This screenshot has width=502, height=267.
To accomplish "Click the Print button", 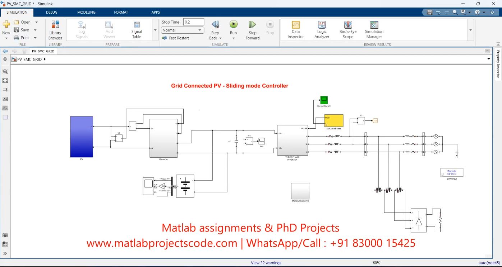I will 22,38.
